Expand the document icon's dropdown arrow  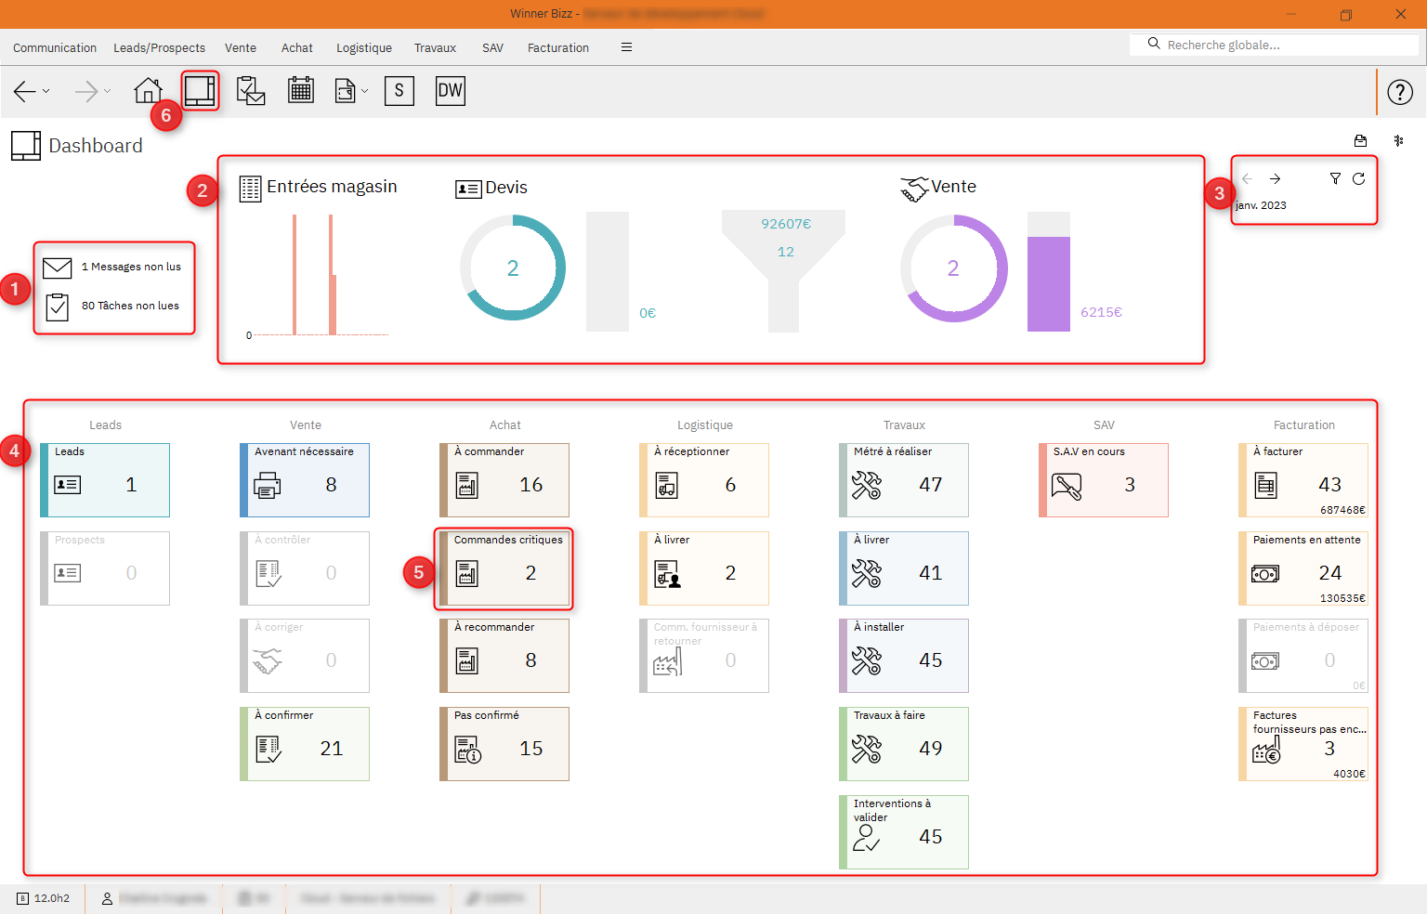[362, 91]
